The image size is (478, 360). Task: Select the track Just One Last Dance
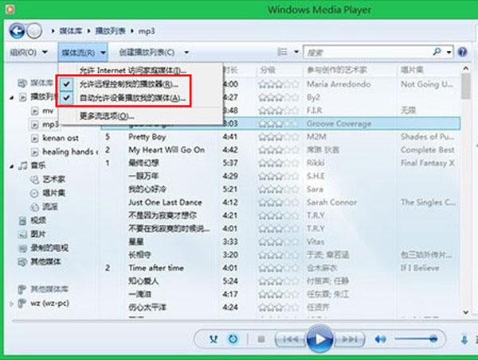coord(165,203)
